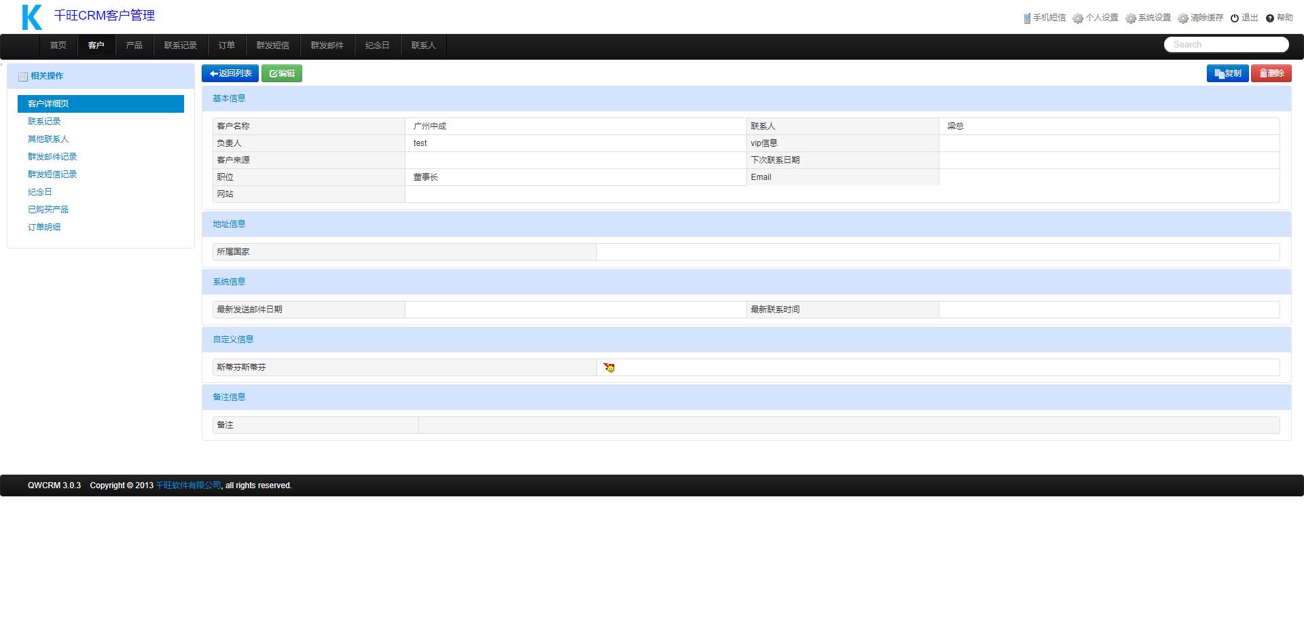
Task: Click customer name value 广州中成
Action: [x=430, y=126]
